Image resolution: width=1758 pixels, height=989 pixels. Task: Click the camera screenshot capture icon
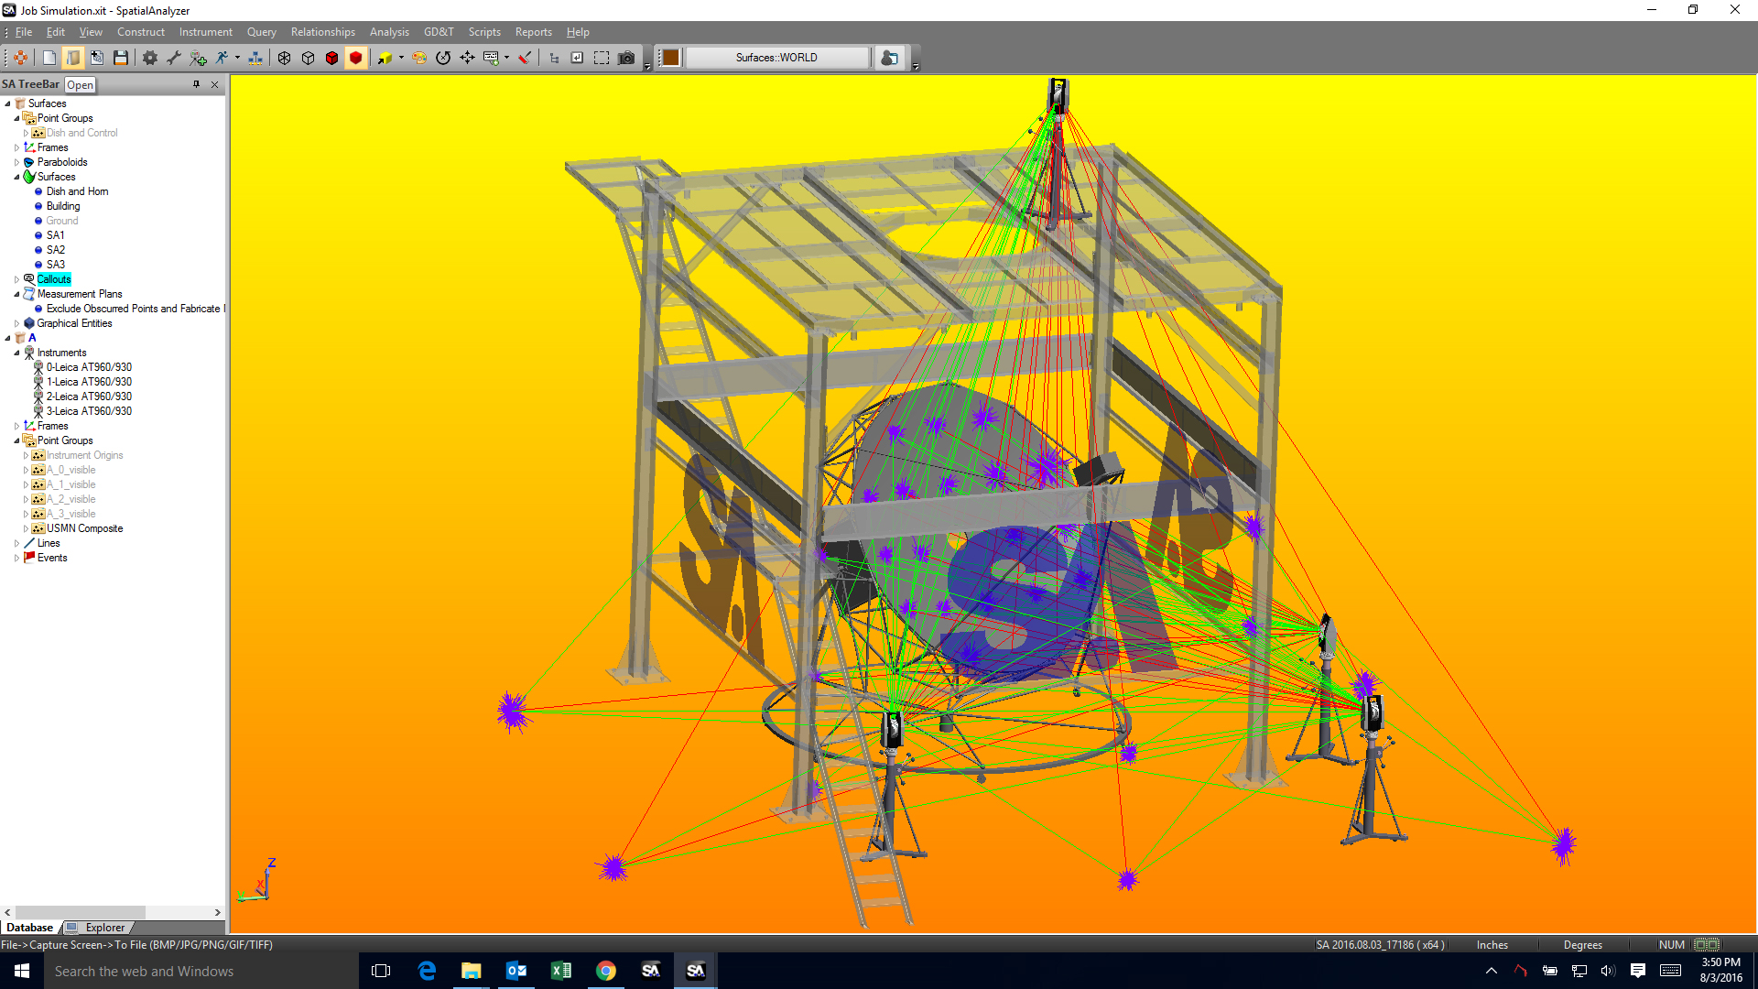pos(626,58)
